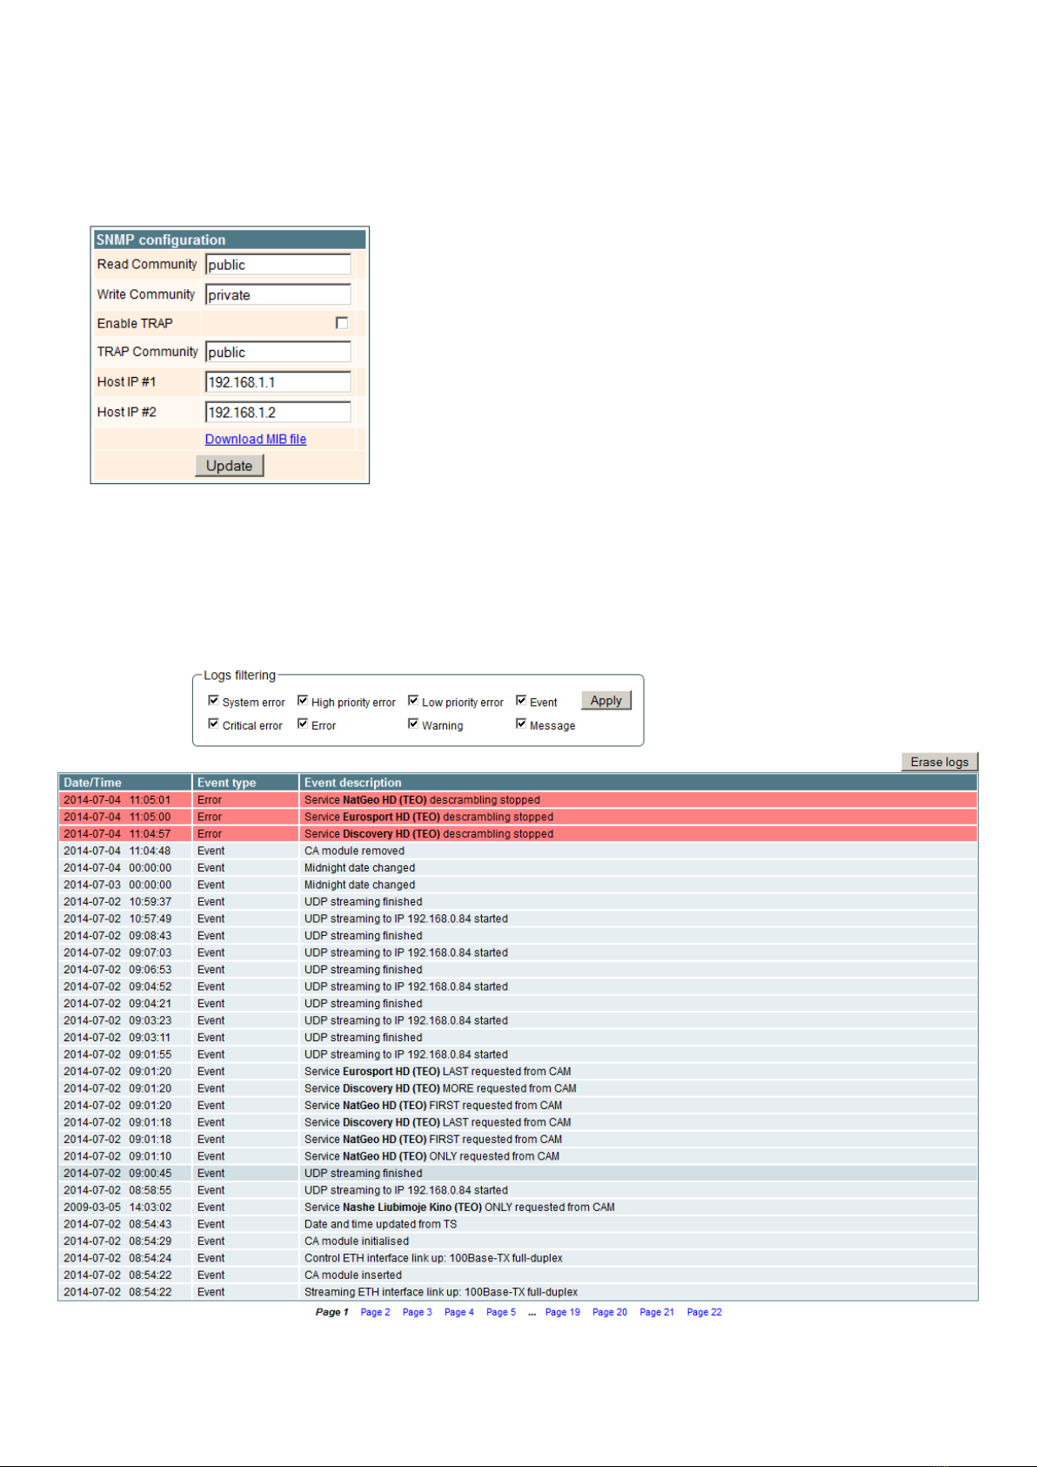1037x1467 pixels.
Task: Select the Eurosport HD descrambling stopped row
Action: click(518, 817)
